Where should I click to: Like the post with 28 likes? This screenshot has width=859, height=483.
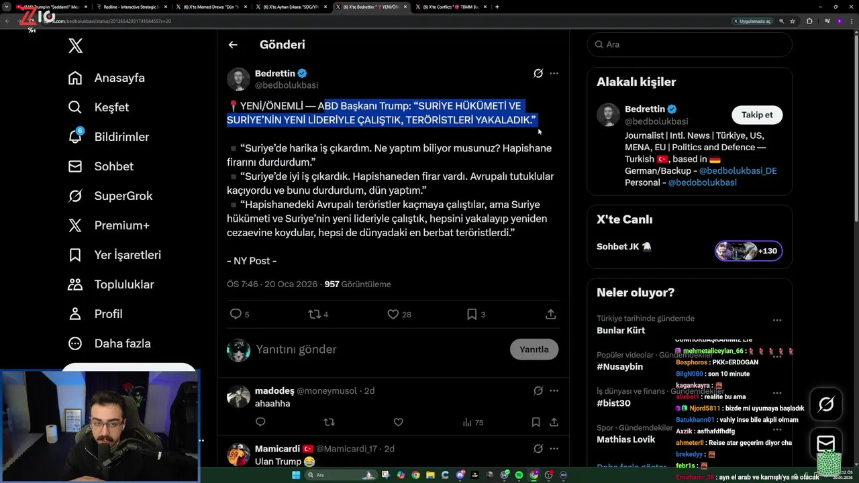399,314
